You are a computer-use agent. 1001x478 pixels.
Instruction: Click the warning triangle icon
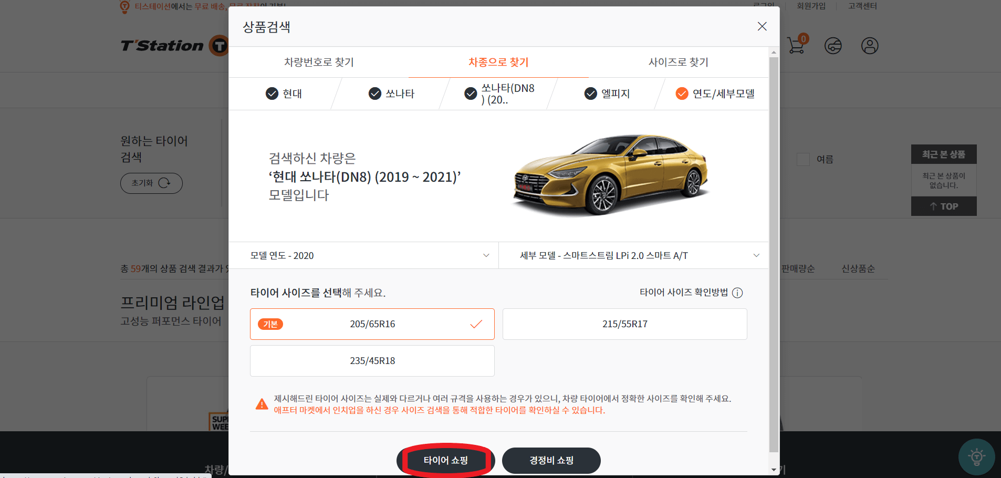(262, 404)
